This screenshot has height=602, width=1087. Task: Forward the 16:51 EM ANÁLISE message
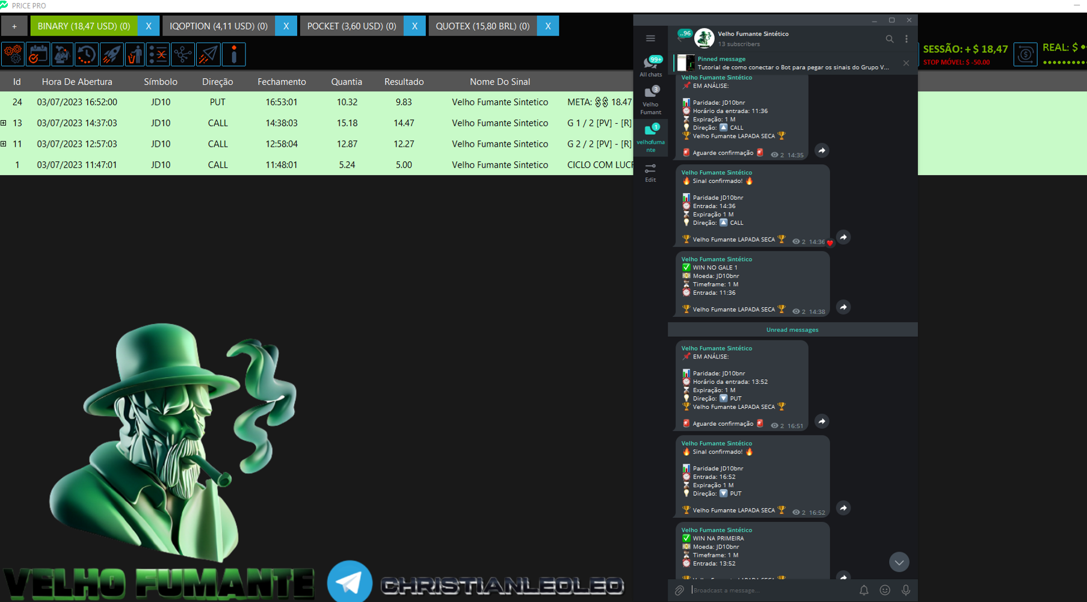822,421
